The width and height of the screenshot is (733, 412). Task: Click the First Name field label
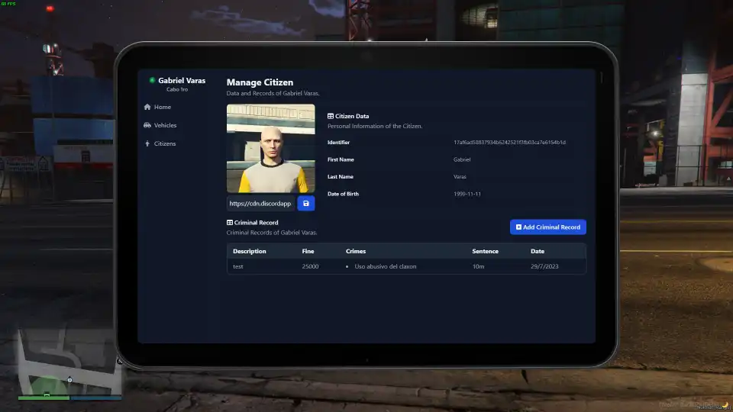pyautogui.click(x=341, y=159)
